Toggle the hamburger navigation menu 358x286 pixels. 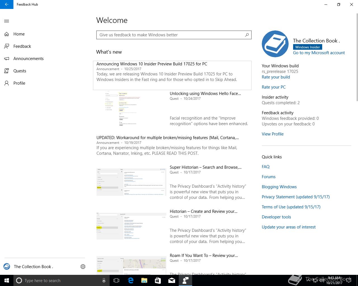[7, 21]
